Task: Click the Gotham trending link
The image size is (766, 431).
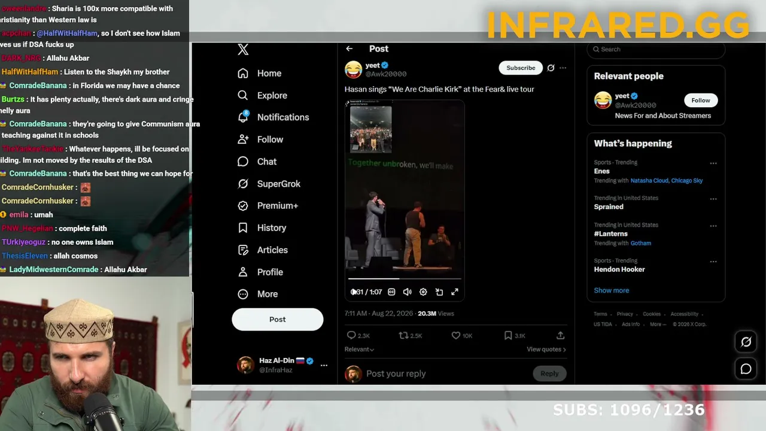Action: tap(641, 244)
